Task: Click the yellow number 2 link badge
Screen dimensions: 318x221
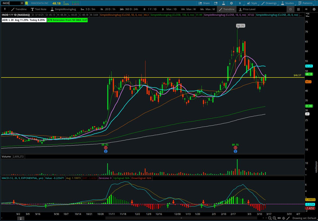Action: click(x=26, y=3)
